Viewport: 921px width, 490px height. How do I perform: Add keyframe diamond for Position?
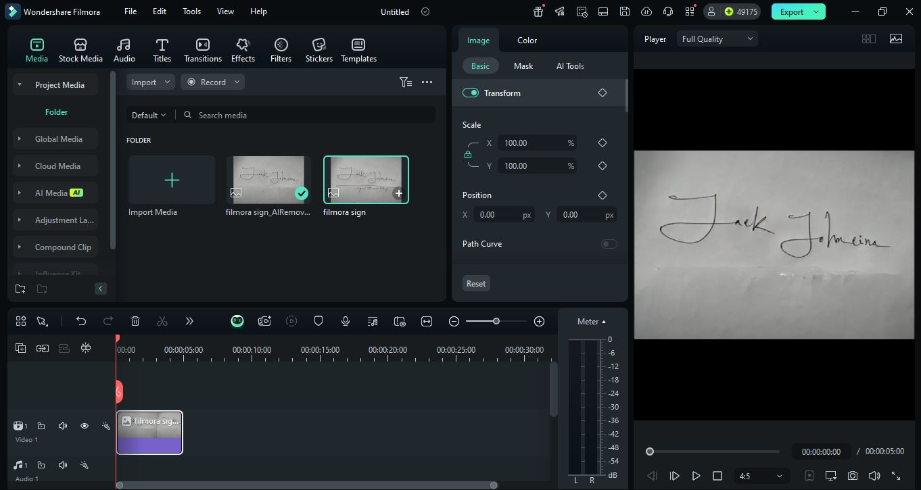603,195
